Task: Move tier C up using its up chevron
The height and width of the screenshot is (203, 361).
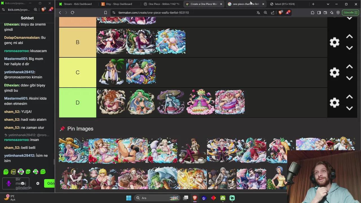Action: pyautogui.click(x=349, y=67)
